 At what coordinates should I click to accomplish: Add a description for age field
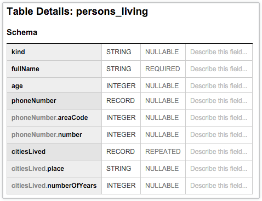pos(219,86)
